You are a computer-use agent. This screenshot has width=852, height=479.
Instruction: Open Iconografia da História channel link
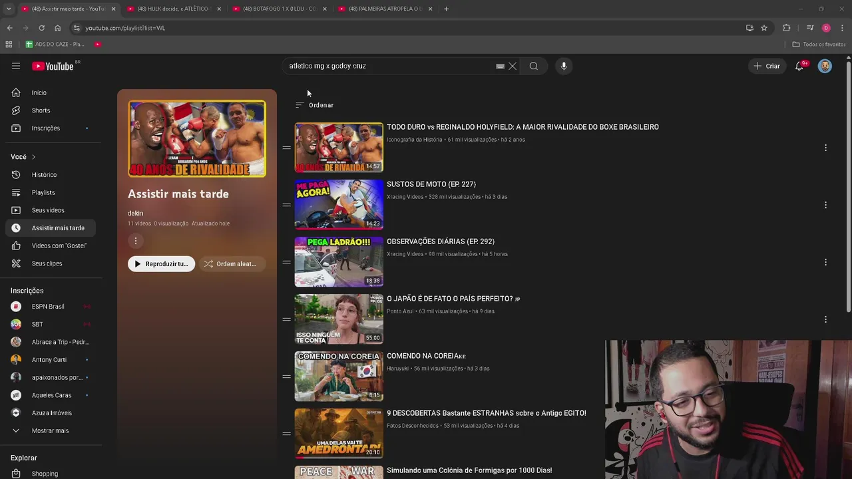point(414,140)
